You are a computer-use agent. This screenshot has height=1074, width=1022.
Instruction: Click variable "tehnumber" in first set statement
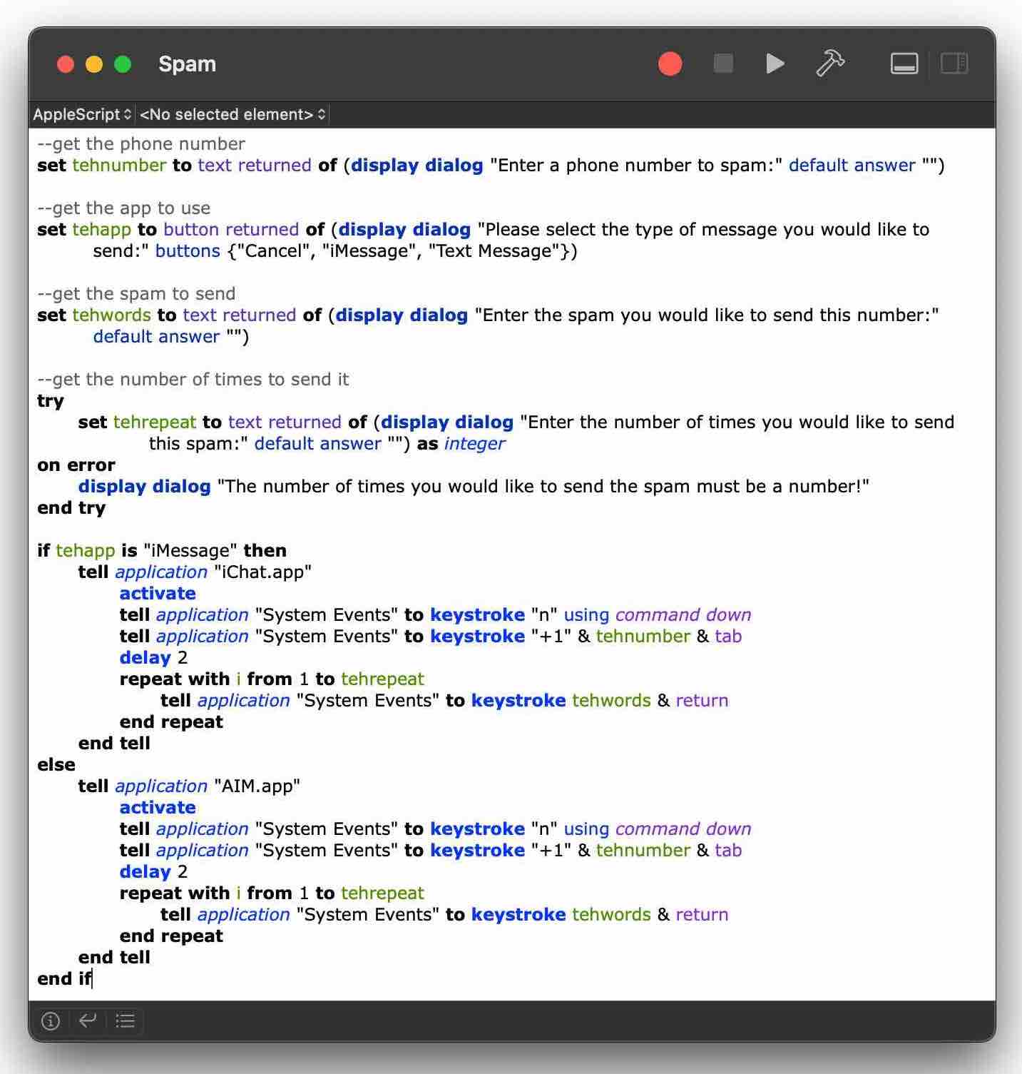119,166
